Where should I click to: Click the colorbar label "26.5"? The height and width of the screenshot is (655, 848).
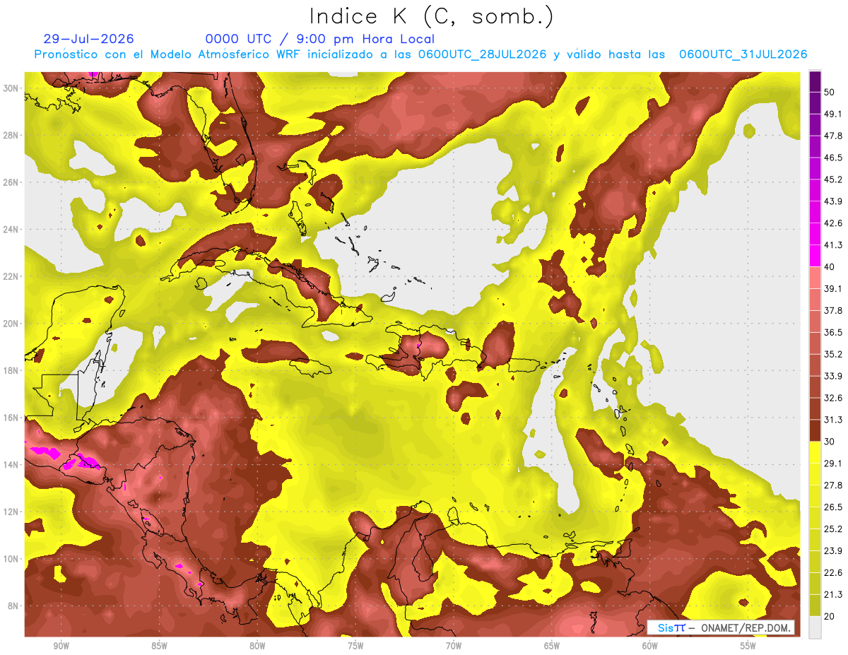click(x=832, y=507)
